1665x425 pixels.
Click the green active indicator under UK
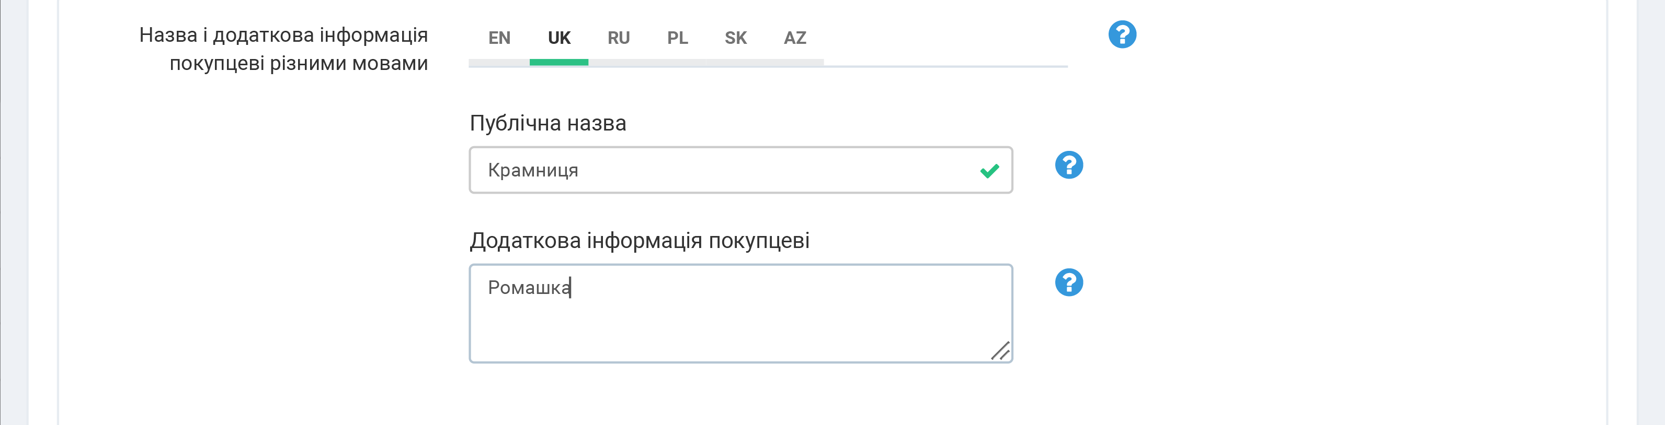559,63
